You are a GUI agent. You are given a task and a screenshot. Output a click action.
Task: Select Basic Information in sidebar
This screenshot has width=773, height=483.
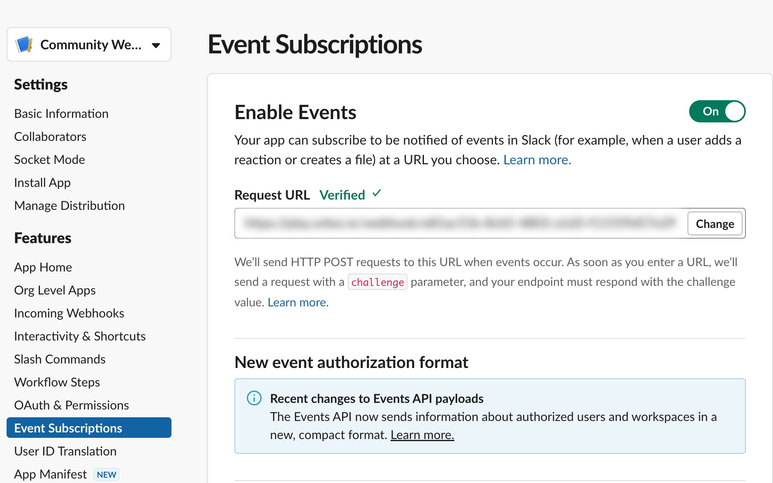click(61, 113)
